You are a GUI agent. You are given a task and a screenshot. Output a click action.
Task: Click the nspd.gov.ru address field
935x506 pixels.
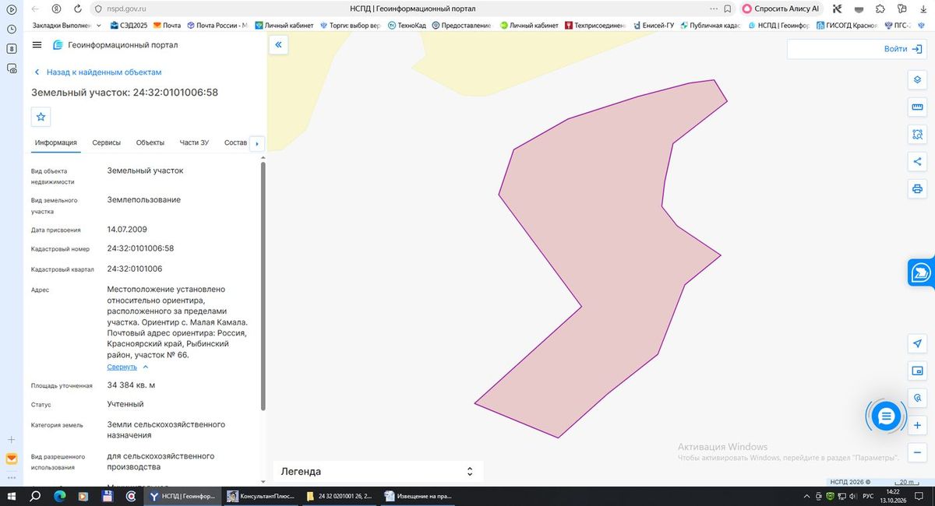(x=125, y=9)
